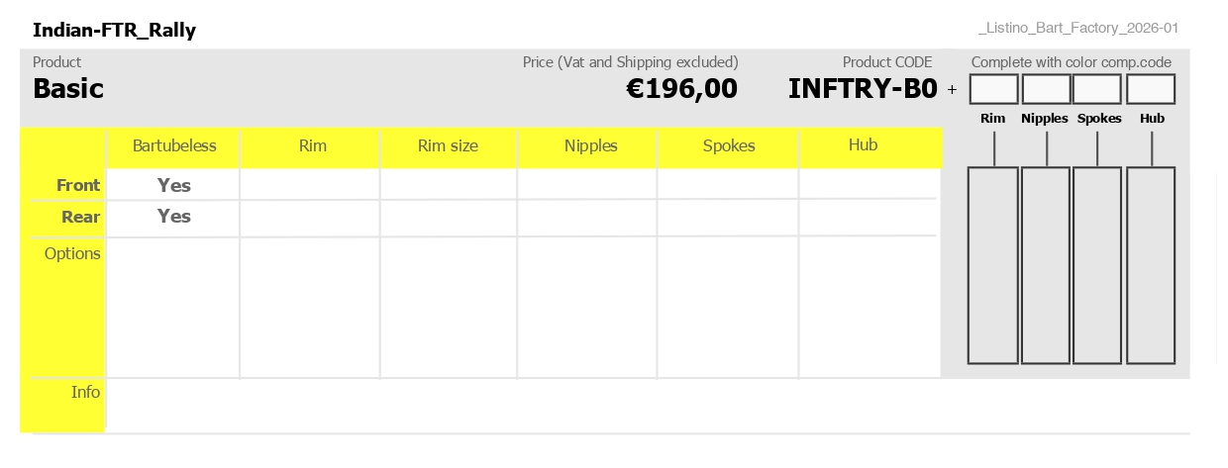Screen dimensions: 1228x468
Task: Click the Indian-FTR_Rally title
Action: (x=114, y=31)
